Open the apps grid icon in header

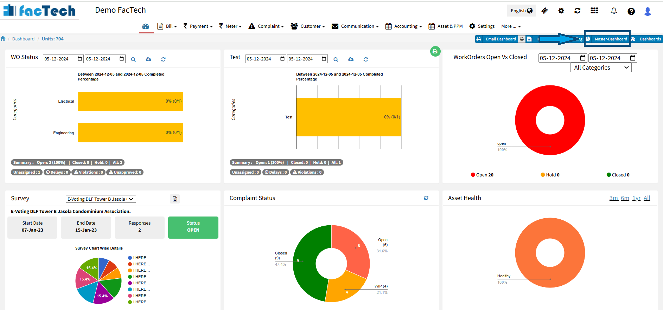594,11
